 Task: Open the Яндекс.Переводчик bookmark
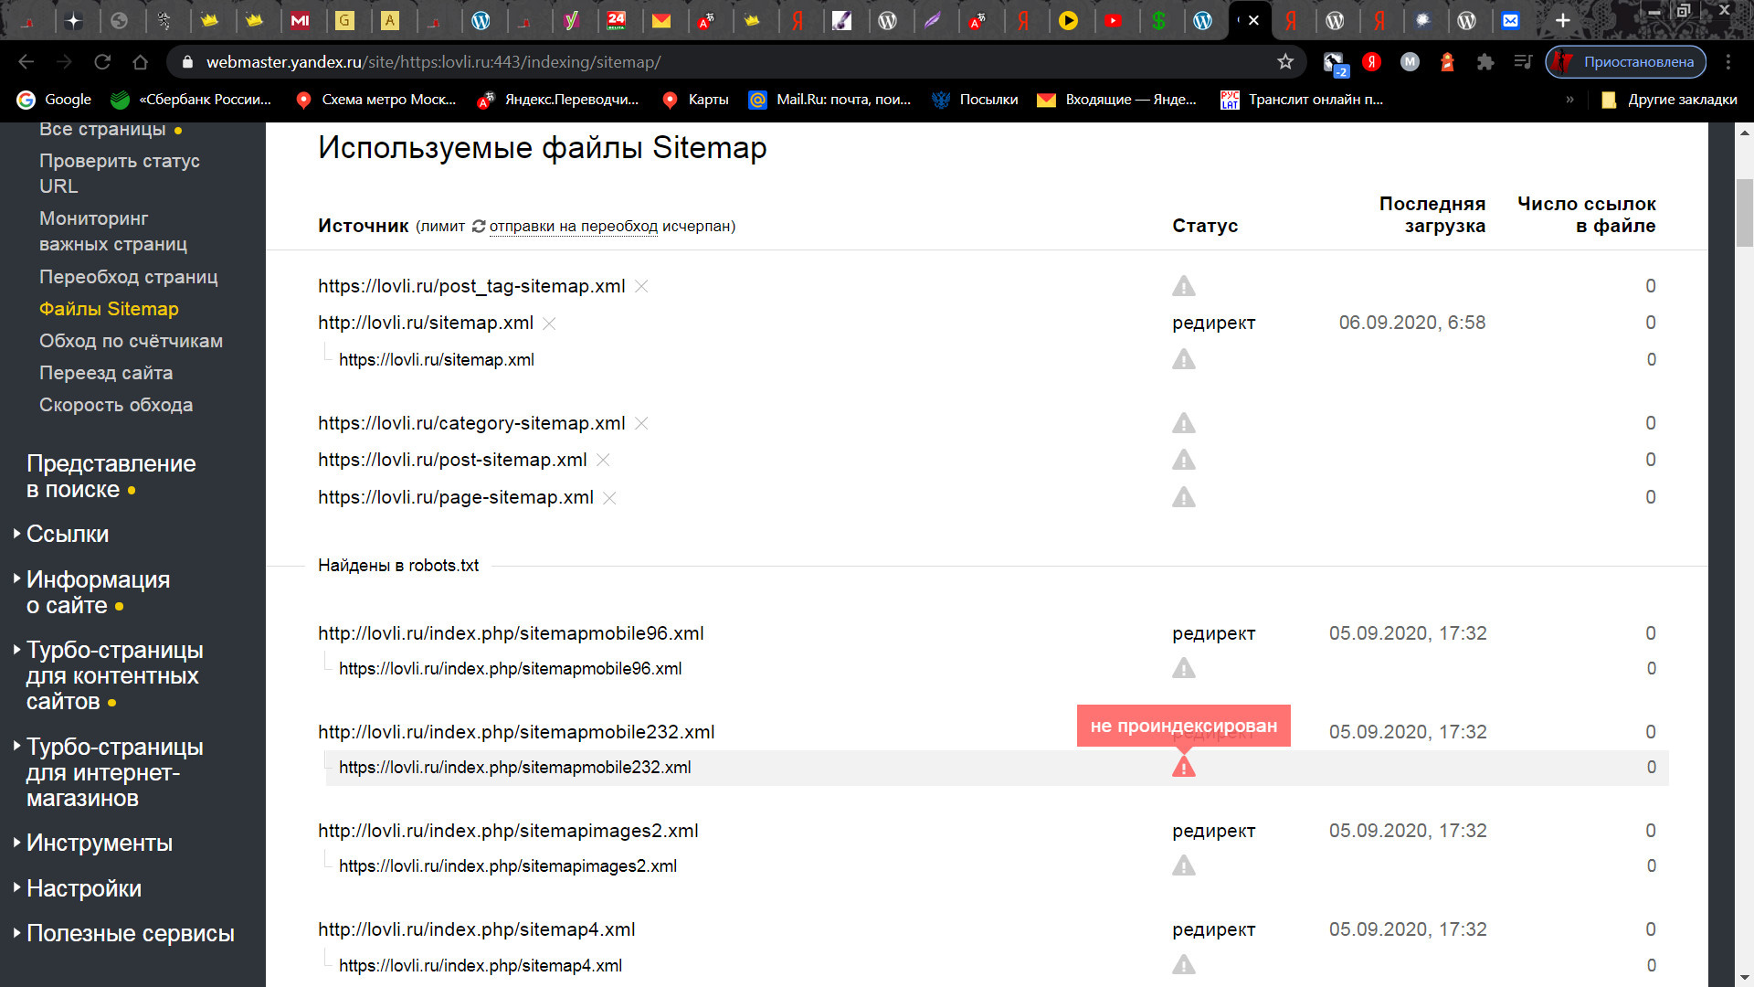(x=559, y=100)
